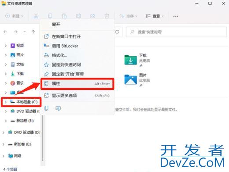Expand the 下载 tree node chevron
This screenshot has height=172, width=229.
[6, 74]
